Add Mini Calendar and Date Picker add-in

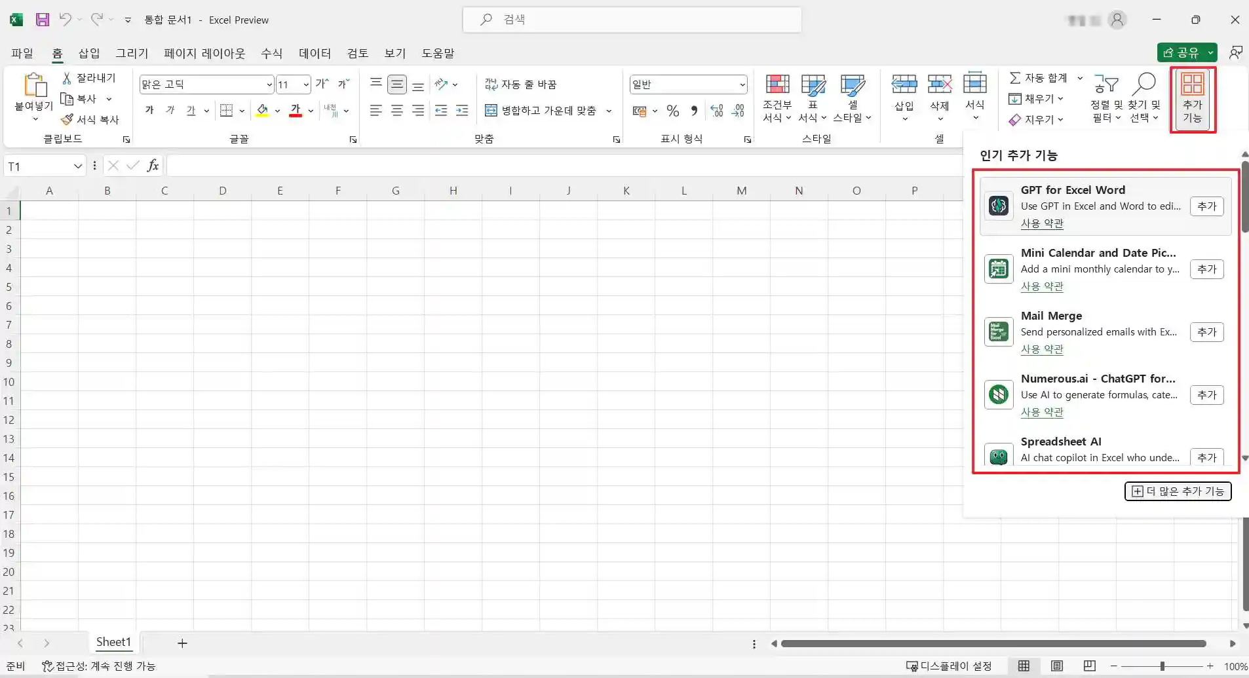pos(1206,269)
